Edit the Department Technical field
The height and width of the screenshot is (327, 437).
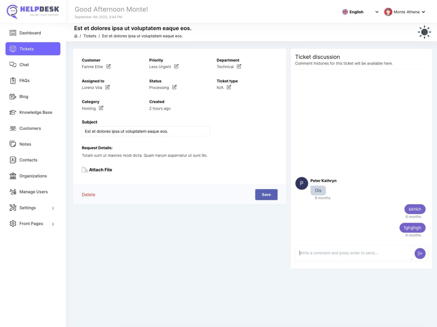pos(239,66)
